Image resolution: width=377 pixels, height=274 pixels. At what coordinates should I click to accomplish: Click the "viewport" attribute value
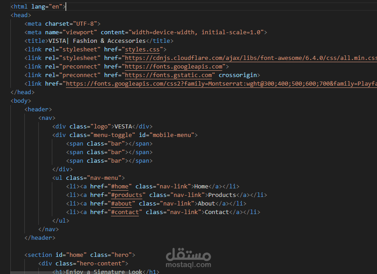(x=80, y=32)
